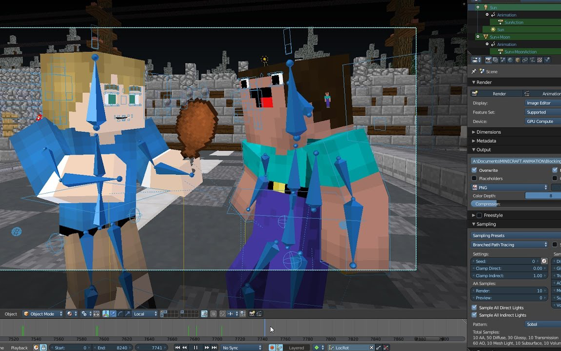This screenshot has height=351, width=561.
Task: Jump to the next keyframe
Action: point(207,348)
